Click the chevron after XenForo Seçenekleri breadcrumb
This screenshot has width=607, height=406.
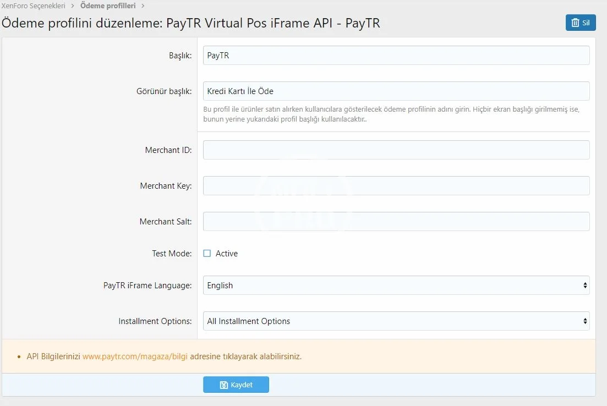pos(72,6)
